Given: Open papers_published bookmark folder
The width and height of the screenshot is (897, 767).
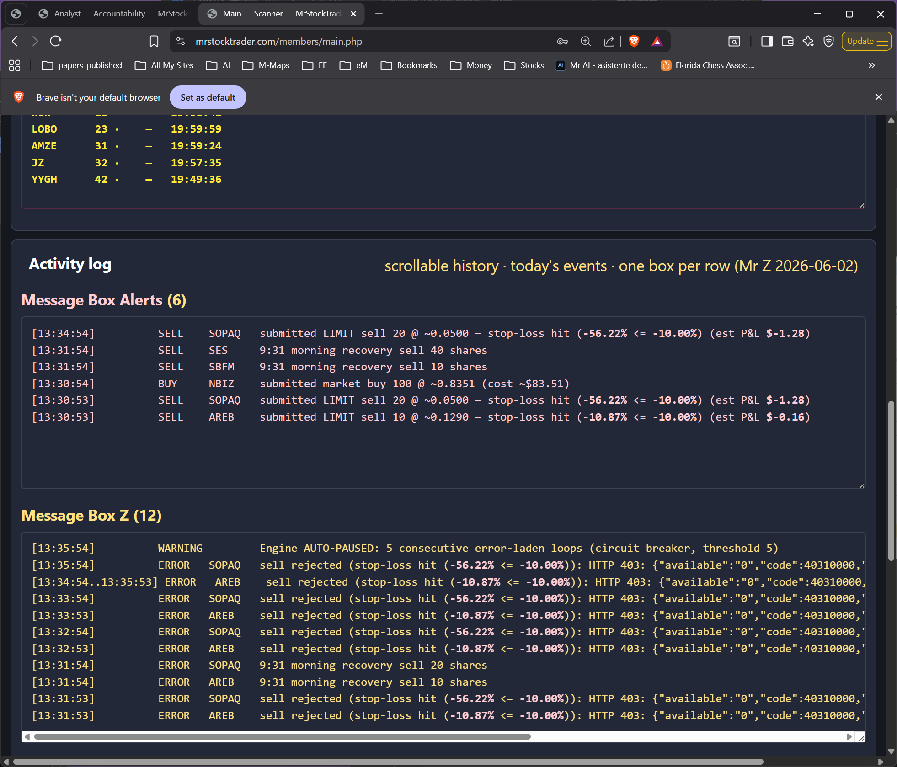Looking at the screenshot, I should (x=82, y=65).
